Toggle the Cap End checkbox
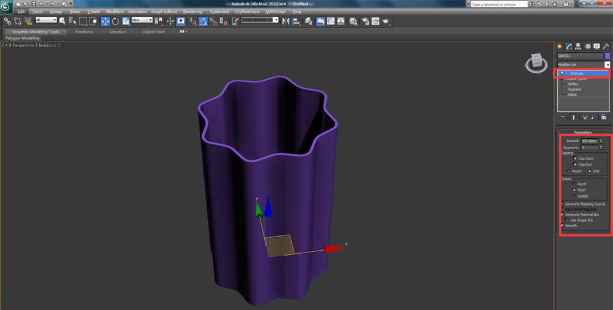The height and width of the screenshot is (310, 613). coord(575,164)
